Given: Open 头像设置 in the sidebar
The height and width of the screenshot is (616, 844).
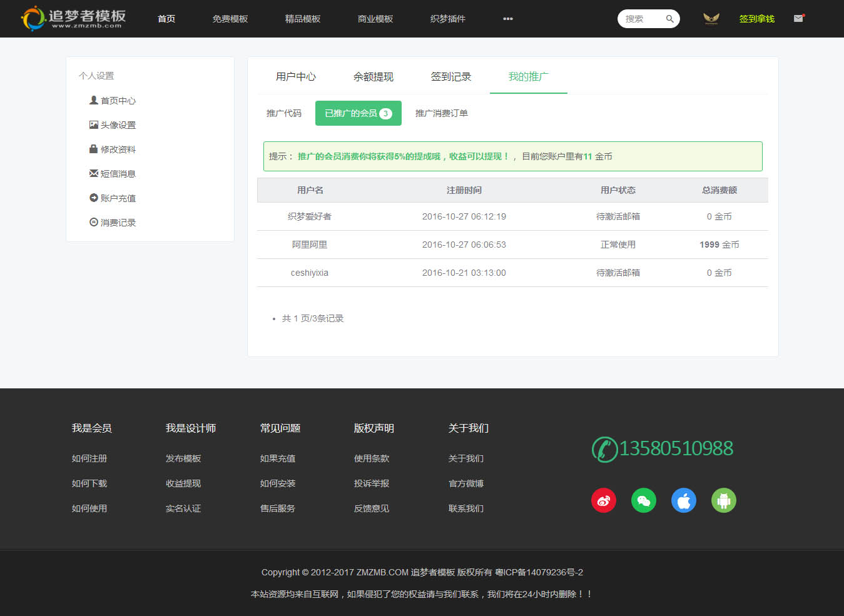Looking at the screenshot, I should tap(118, 125).
